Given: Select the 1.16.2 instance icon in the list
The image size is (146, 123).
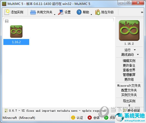Looking at the screenshot, I should coord(16,32).
